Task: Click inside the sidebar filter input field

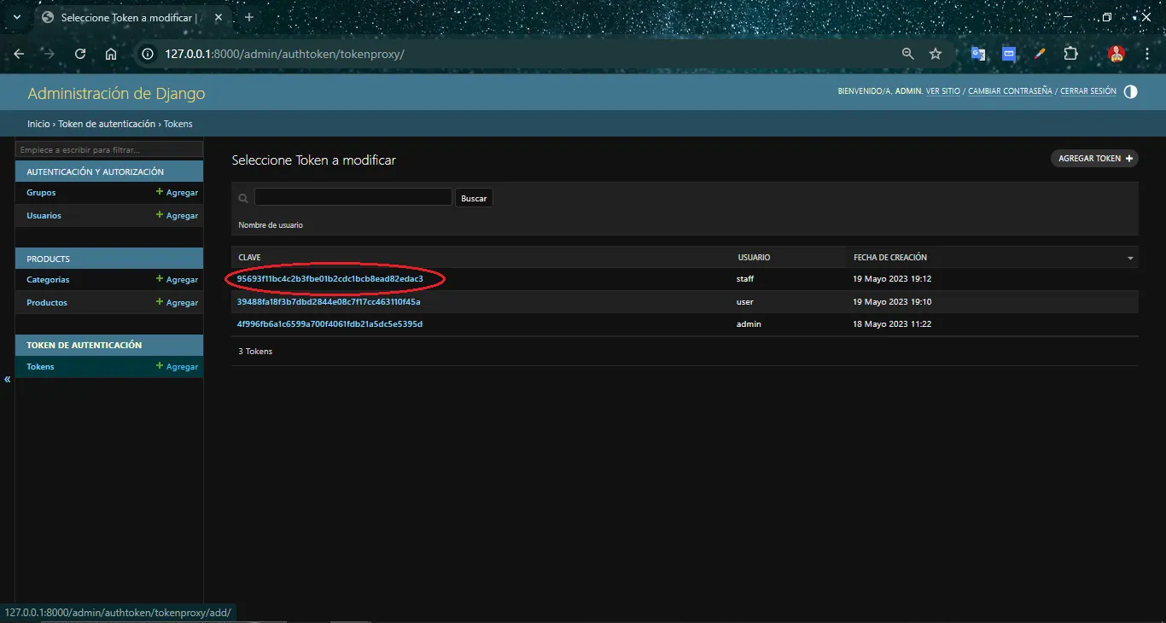Action: (108, 148)
